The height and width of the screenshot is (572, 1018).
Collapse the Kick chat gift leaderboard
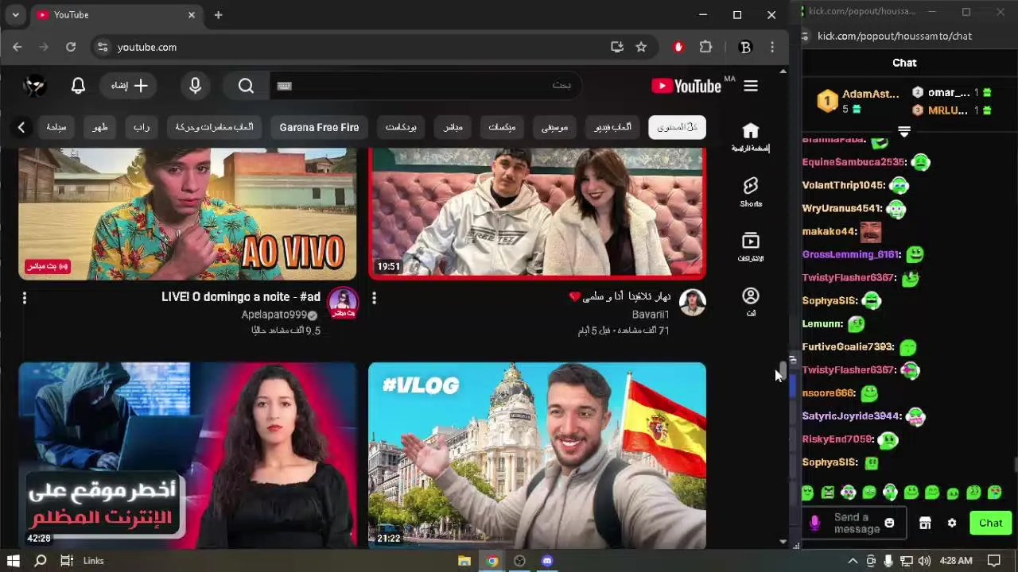click(904, 131)
